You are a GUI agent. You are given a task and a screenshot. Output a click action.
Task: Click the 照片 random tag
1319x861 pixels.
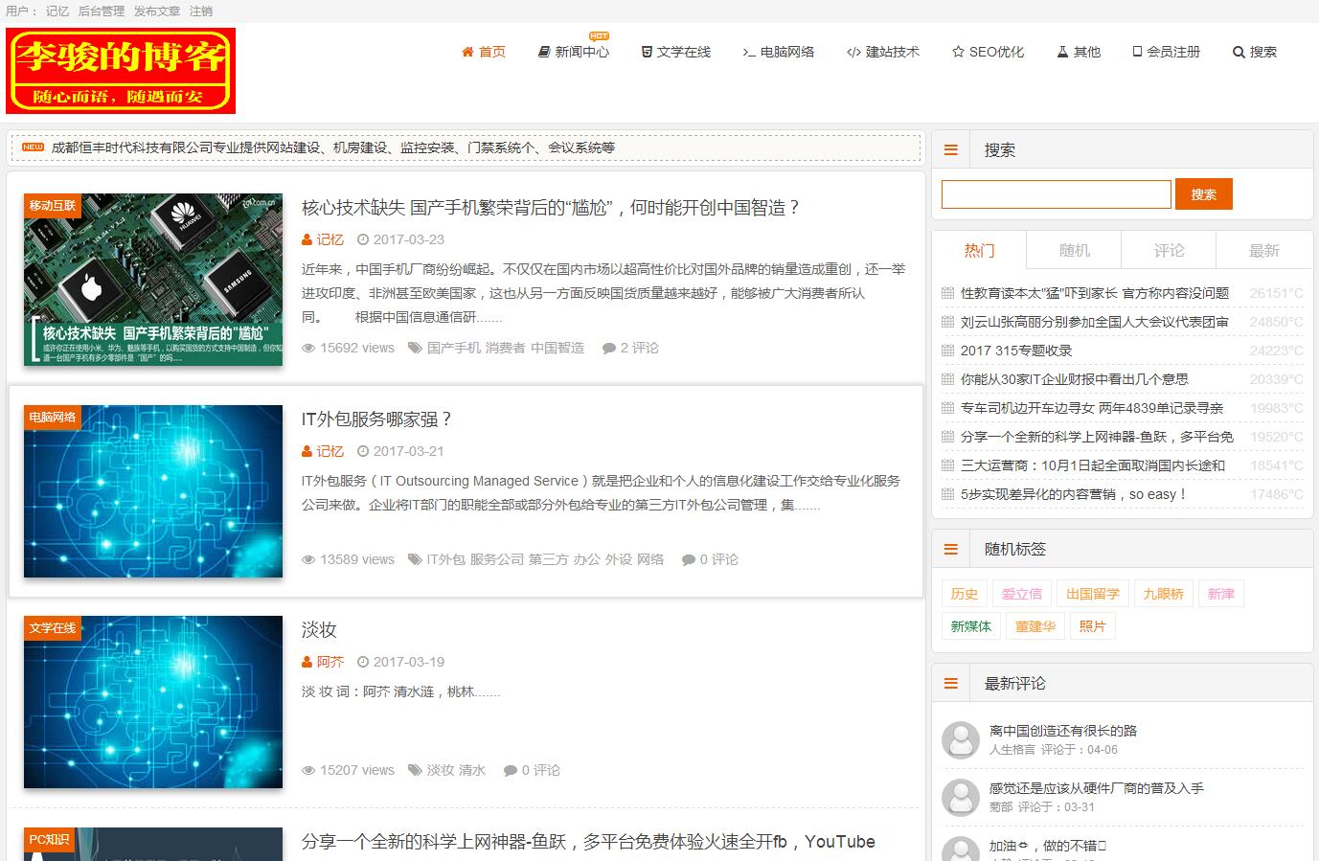(x=1093, y=626)
